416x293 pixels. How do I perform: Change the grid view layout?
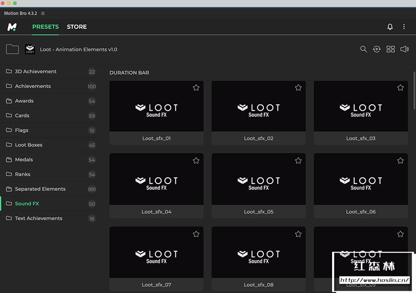391,49
